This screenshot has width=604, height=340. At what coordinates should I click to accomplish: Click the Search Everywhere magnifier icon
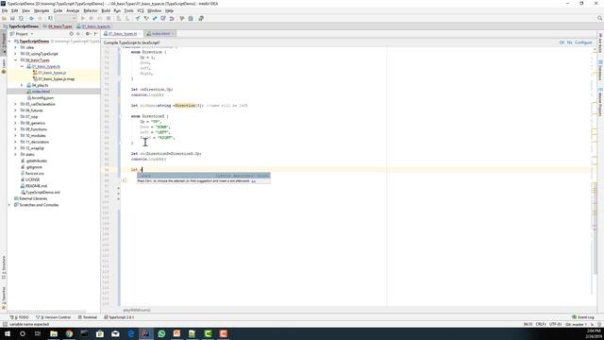[600, 18]
